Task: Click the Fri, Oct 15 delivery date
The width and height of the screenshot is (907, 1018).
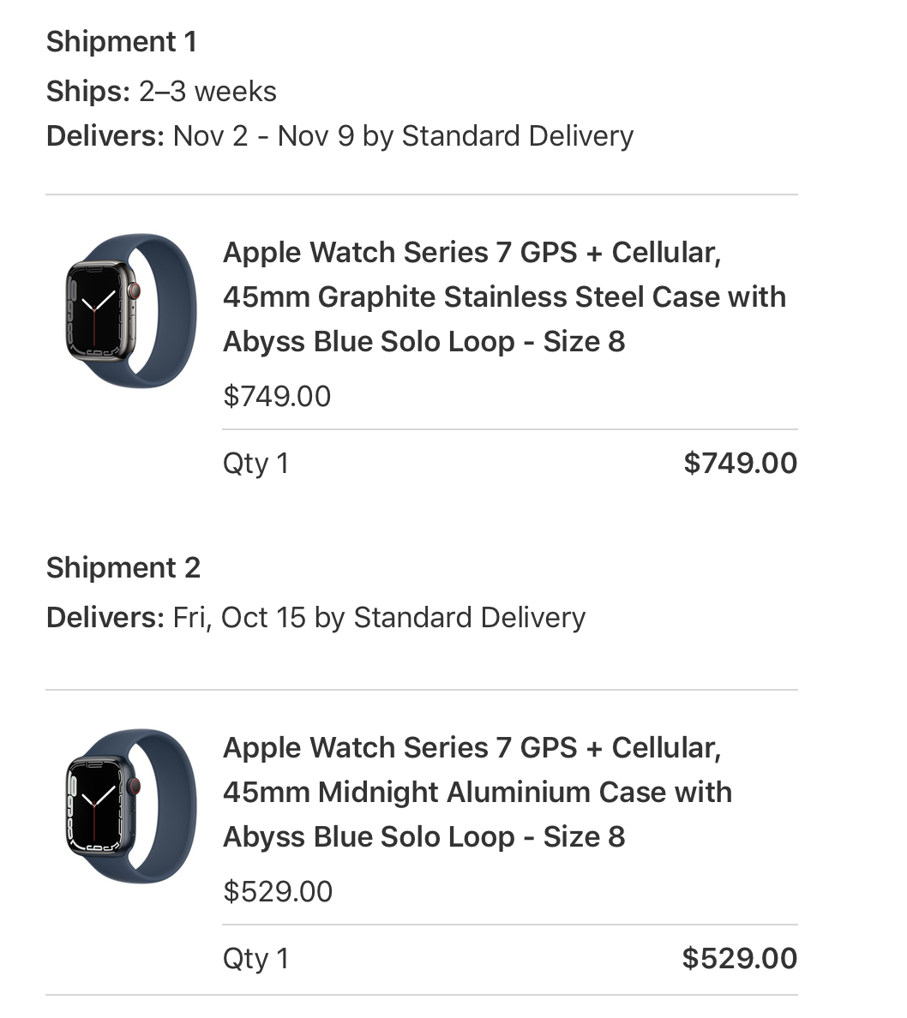Action: (239, 618)
